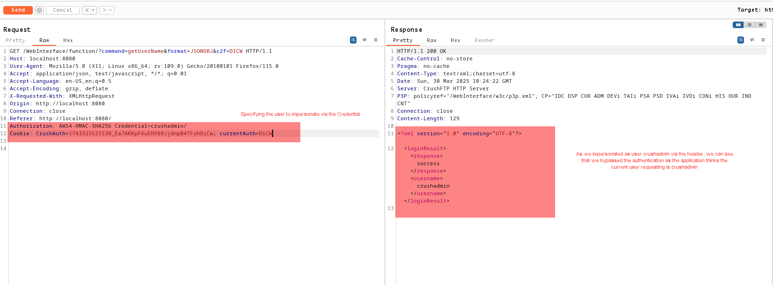Image resolution: width=773 pixels, height=285 pixels.
Task: Expand the history dropdown beside the < arrow
Action: click(93, 10)
